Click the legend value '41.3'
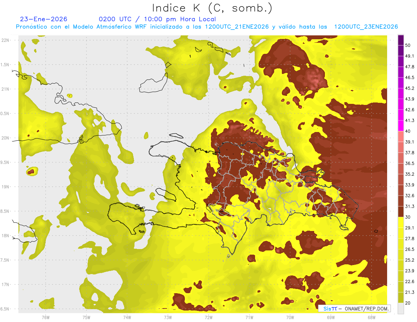Image resolution: width=417 pixels, height=322 pixels. point(410,121)
